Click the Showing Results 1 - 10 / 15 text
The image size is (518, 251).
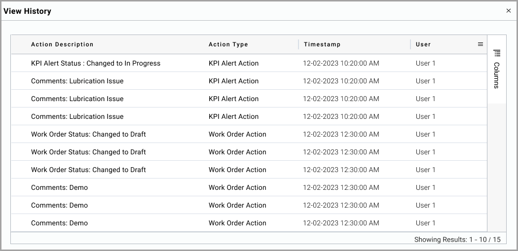[x=457, y=240]
